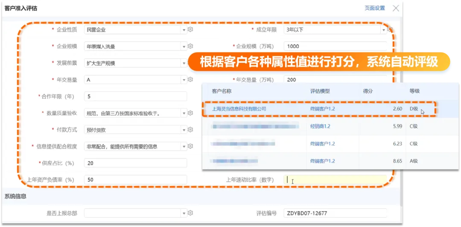Click the gear icon beside 企业规模 dropdown

pos(190,46)
